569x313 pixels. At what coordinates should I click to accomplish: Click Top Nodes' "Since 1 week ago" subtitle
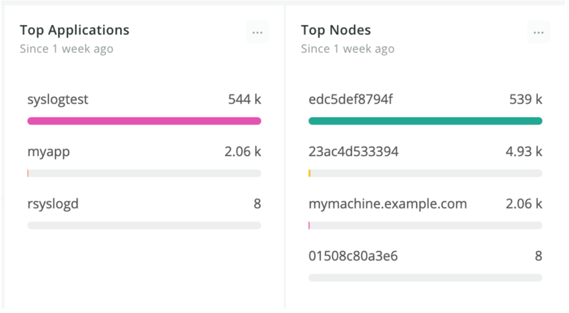tap(348, 49)
